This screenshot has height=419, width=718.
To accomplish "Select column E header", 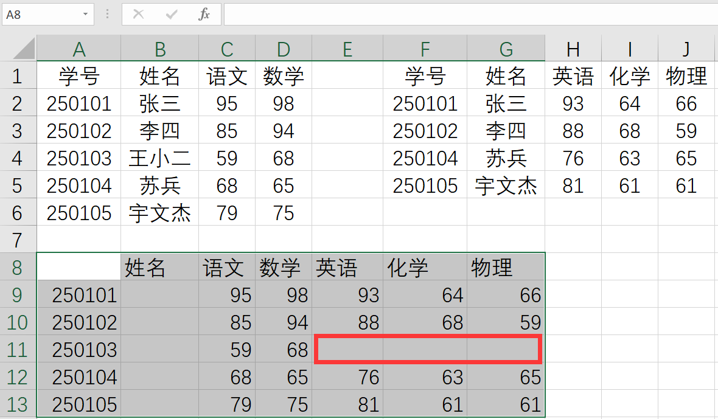I will pyautogui.click(x=347, y=49).
